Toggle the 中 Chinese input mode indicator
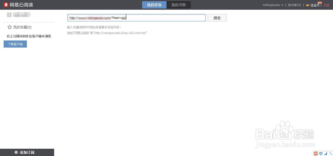The image size is (333, 156). click(x=321, y=154)
